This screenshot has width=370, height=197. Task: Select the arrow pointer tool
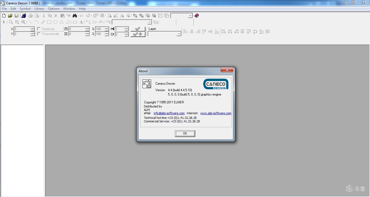(4, 22)
